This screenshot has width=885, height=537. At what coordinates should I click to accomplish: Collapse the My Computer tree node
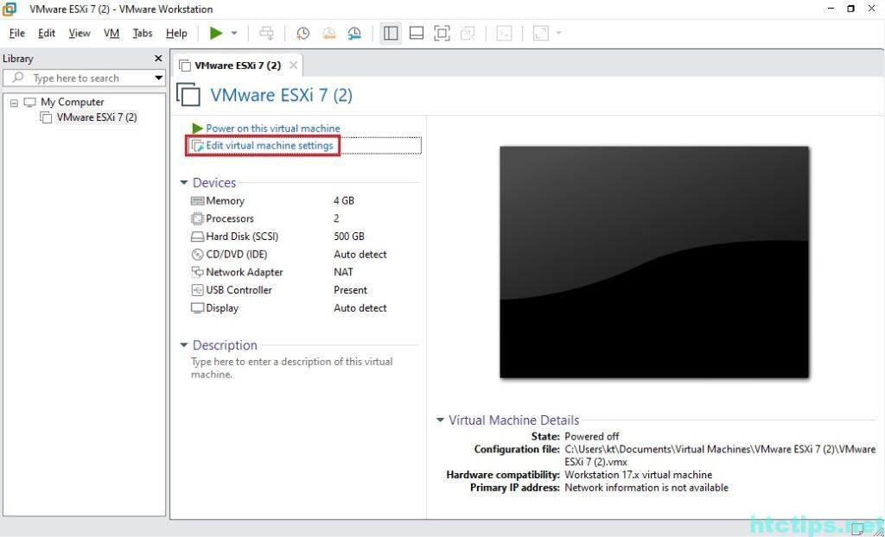pyautogui.click(x=14, y=103)
